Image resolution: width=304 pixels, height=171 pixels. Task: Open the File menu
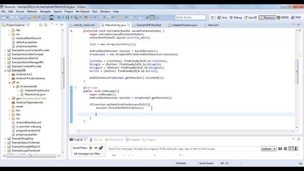click(x=3, y=11)
